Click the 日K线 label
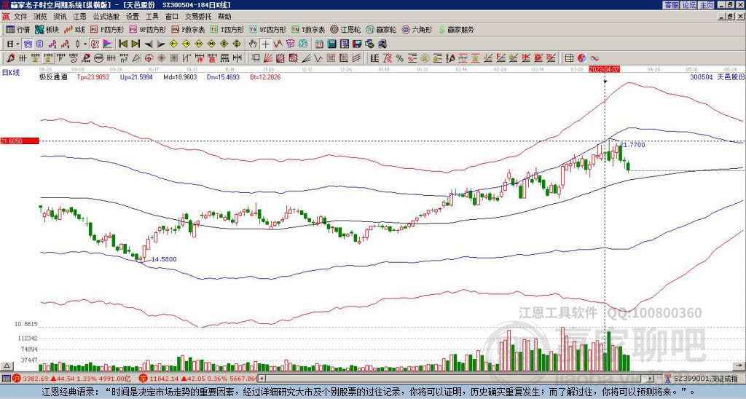This screenshot has width=746, height=399. pos(11,73)
